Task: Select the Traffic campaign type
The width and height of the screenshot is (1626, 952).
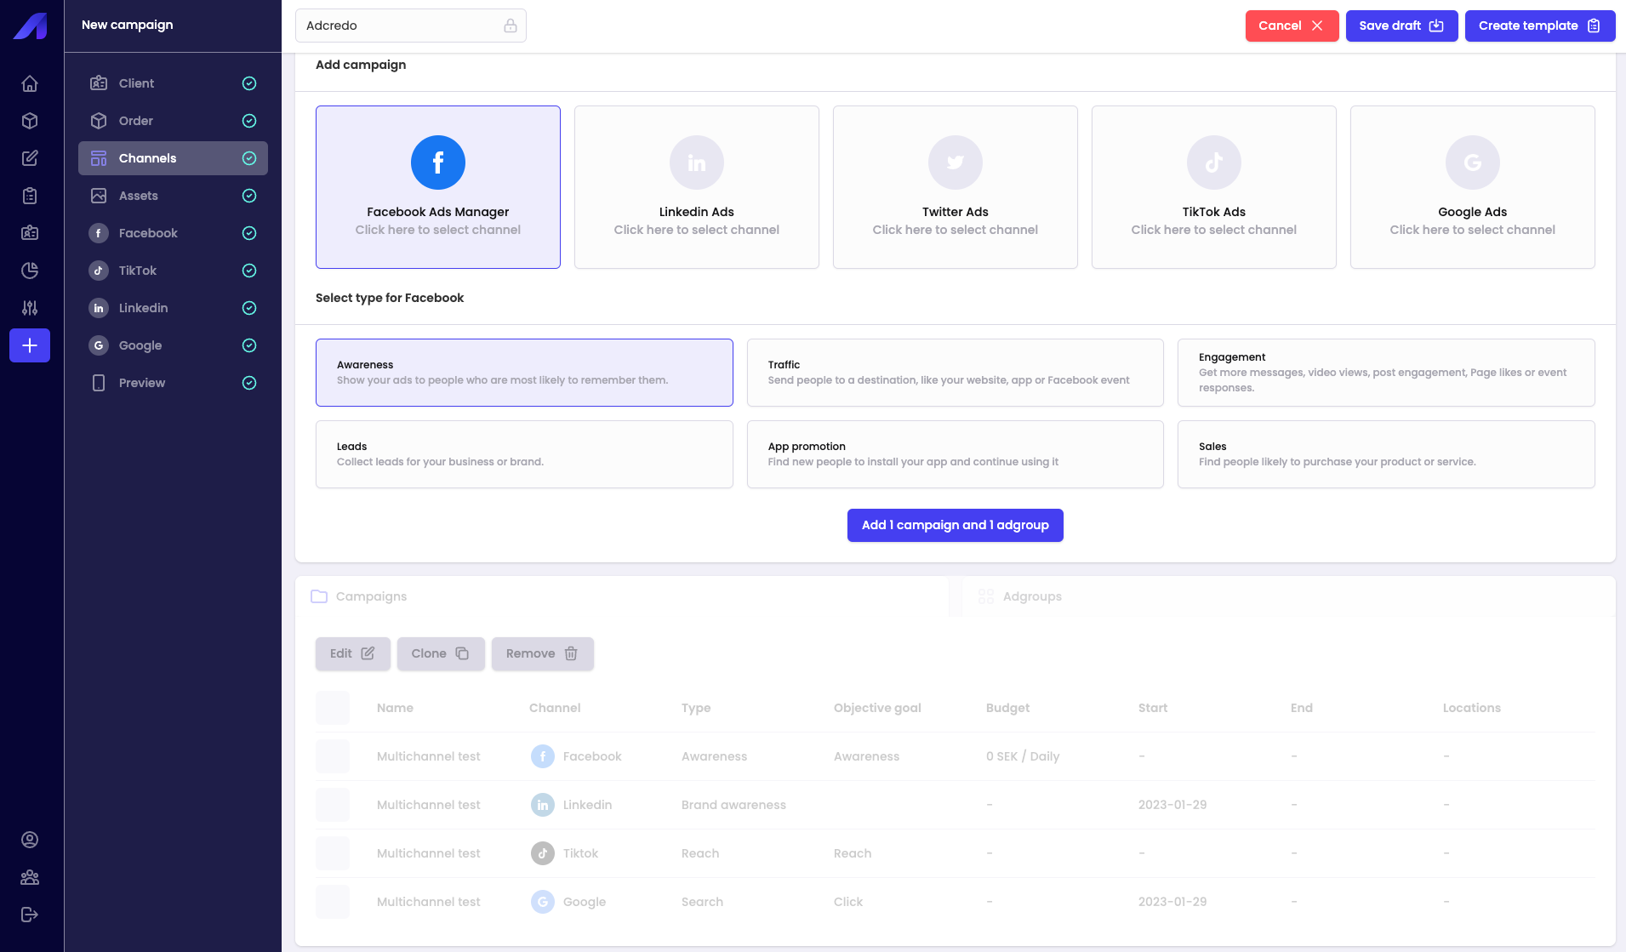Action: pos(956,373)
